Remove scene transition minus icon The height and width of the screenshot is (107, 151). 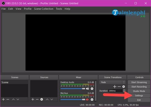click(119, 87)
